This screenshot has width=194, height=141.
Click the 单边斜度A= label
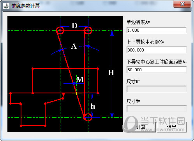pos(138,22)
